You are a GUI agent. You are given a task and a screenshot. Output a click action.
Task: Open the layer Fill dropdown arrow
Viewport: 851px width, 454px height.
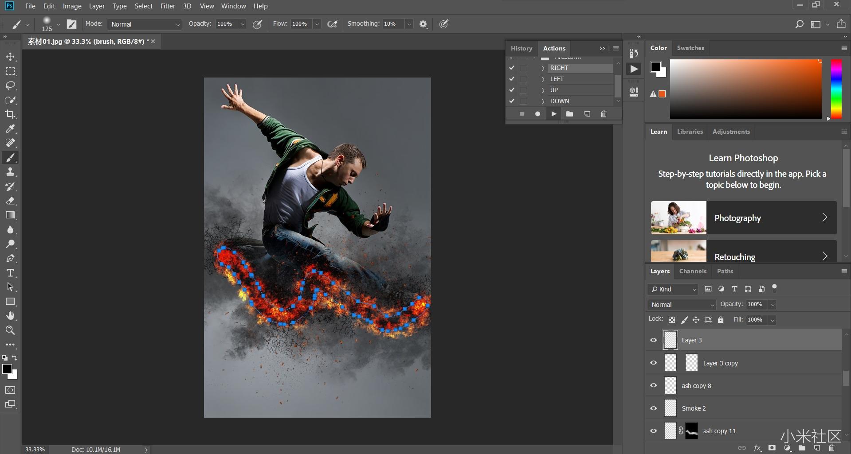click(773, 320)
